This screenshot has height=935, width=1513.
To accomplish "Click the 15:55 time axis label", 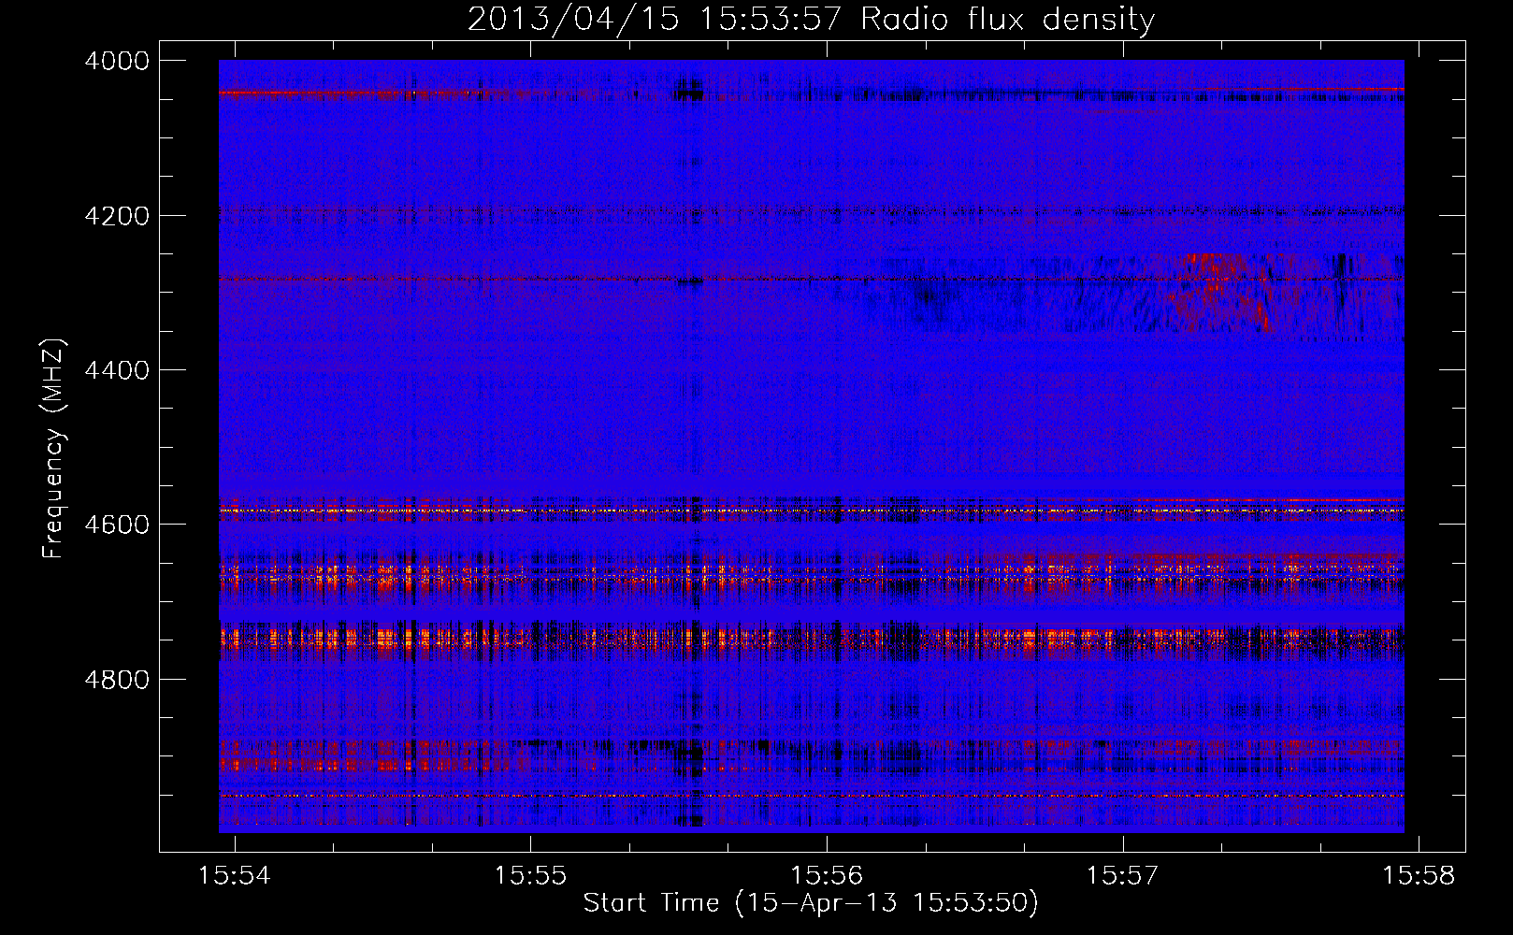I will click(531, 876).
